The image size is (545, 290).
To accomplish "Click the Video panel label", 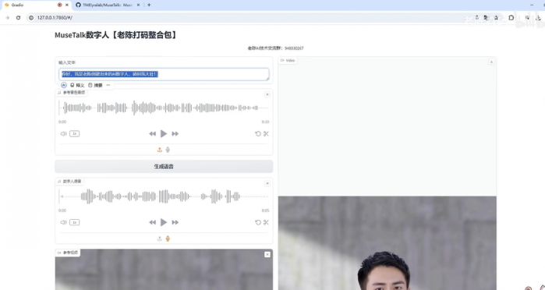I will pyautogui.click(x=288, y=61).
